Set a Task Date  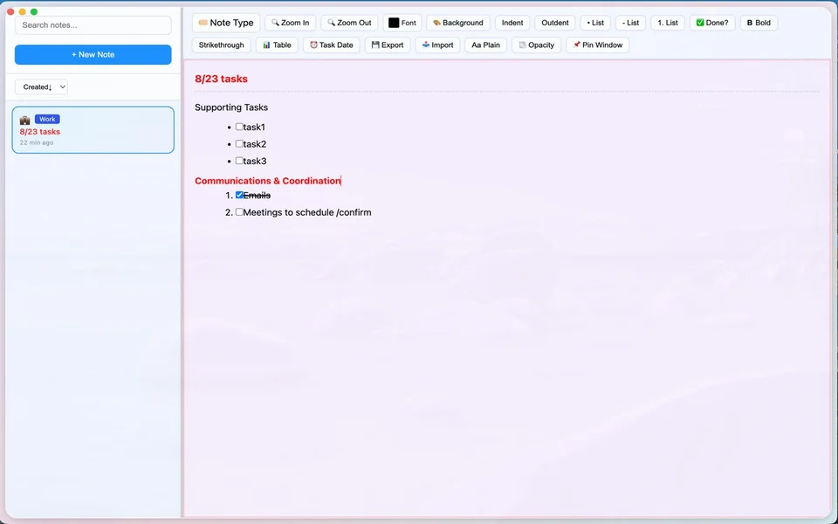[332, 45]
